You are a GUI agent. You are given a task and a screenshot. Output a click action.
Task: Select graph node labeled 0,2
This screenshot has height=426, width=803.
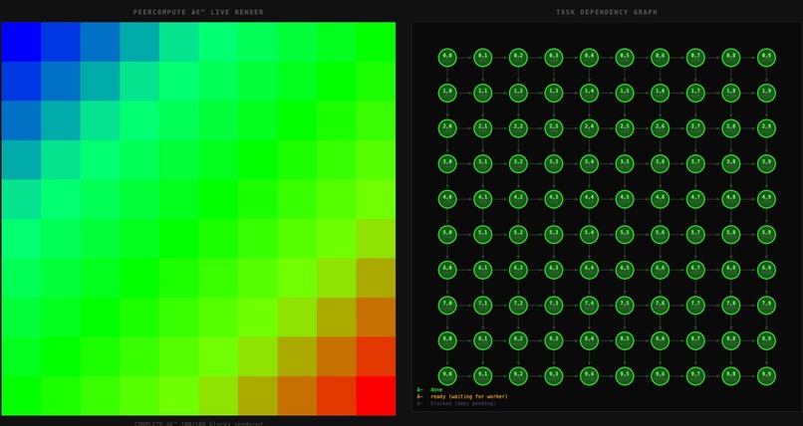pos(518,58)
